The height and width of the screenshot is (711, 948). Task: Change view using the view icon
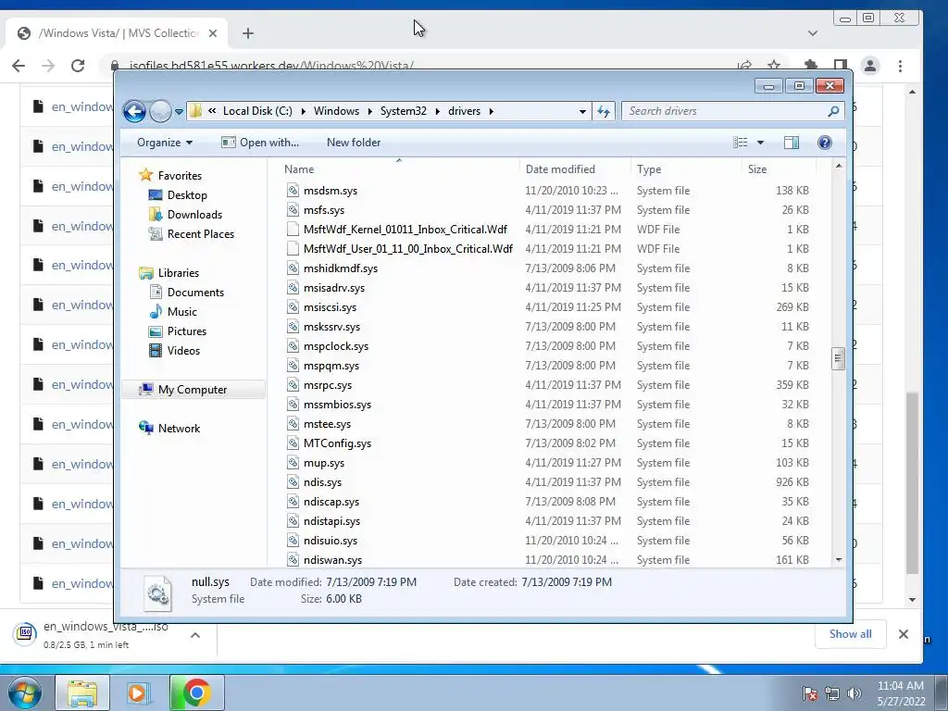[x=740, y=143]
